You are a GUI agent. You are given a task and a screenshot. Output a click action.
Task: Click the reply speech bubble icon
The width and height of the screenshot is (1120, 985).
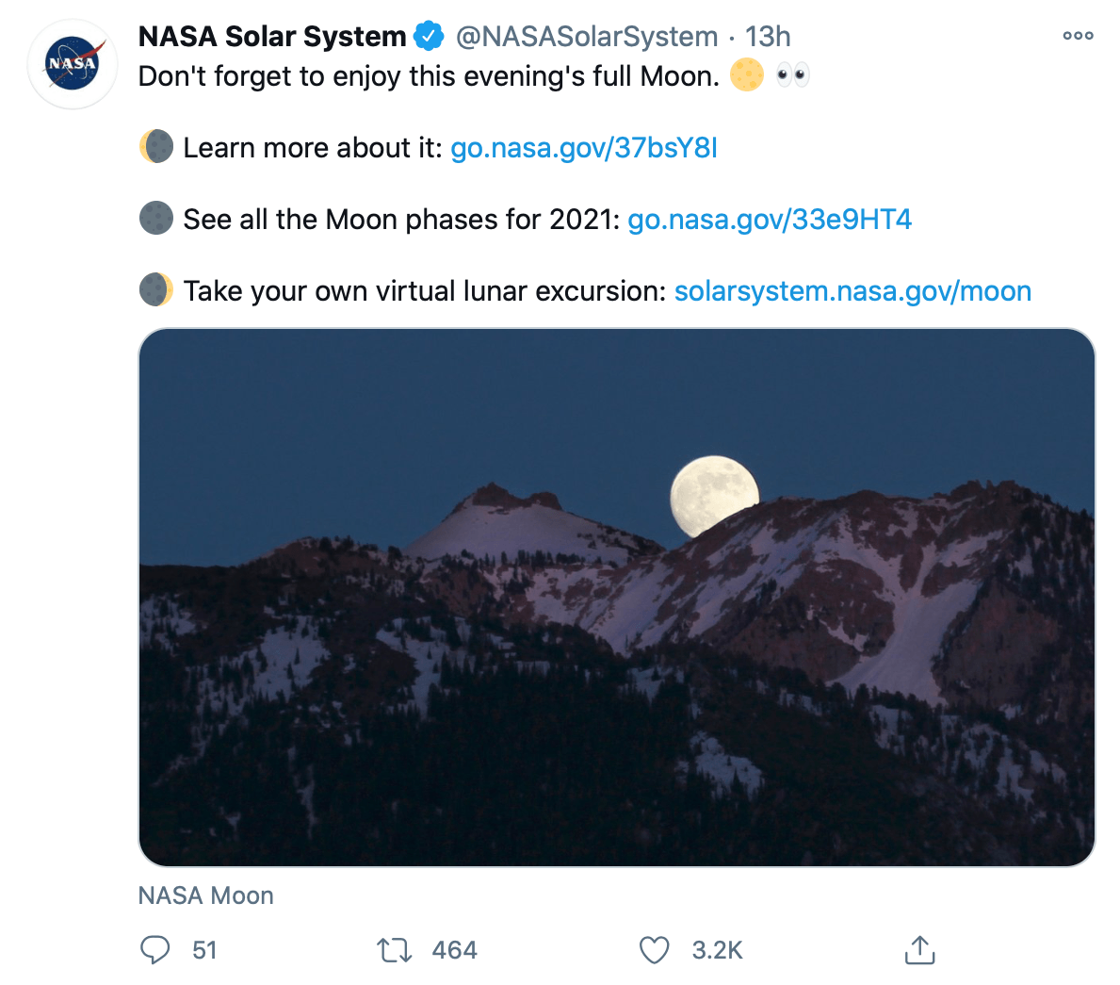(x=154, y=949)
